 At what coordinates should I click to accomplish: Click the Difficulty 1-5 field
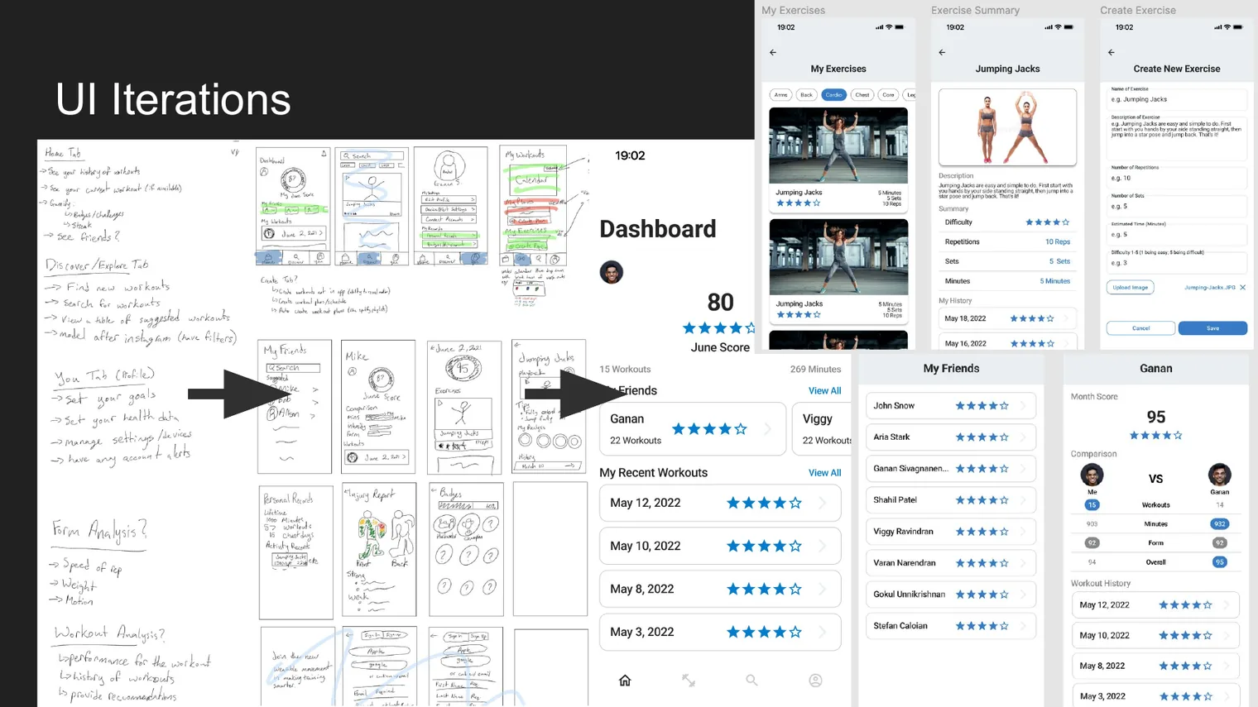click(x=1177, y=263)
